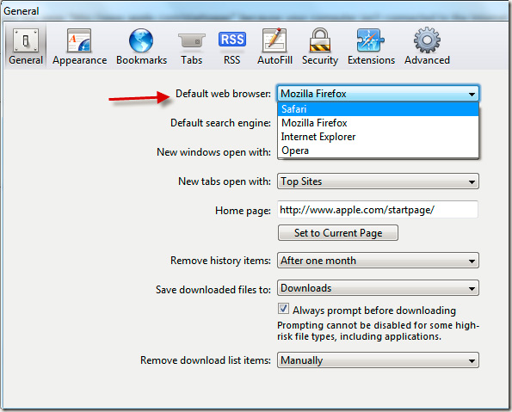Viewport: 512px width, 412px height.
Task: Open the RSS preferences icon
Action: coord(231,46)
